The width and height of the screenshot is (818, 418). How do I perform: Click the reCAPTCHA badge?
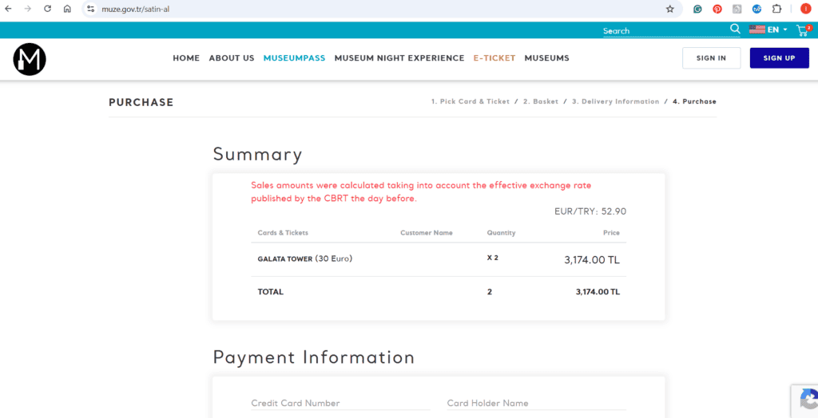tap(806, 400)
